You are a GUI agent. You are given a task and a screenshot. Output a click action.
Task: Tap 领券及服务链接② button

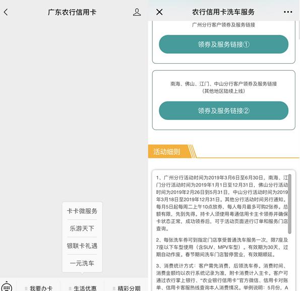click(x=223, y=111)
